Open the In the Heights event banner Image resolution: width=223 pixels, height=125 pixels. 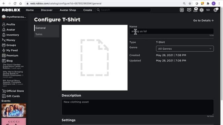click(14, 110)
